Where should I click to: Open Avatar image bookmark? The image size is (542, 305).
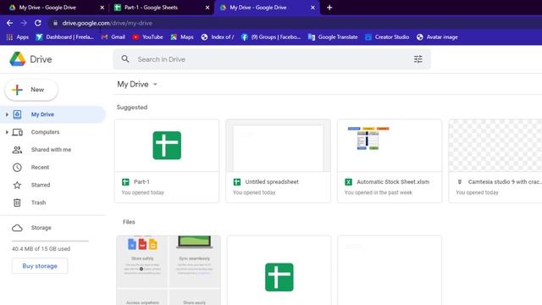click(x=437, y=37)
